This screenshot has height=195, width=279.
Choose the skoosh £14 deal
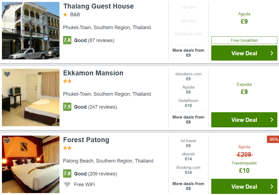pos(188,156)
